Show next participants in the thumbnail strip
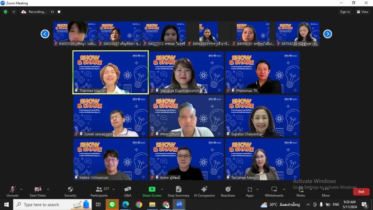373x210 pixels. click(x=327, y=34)
